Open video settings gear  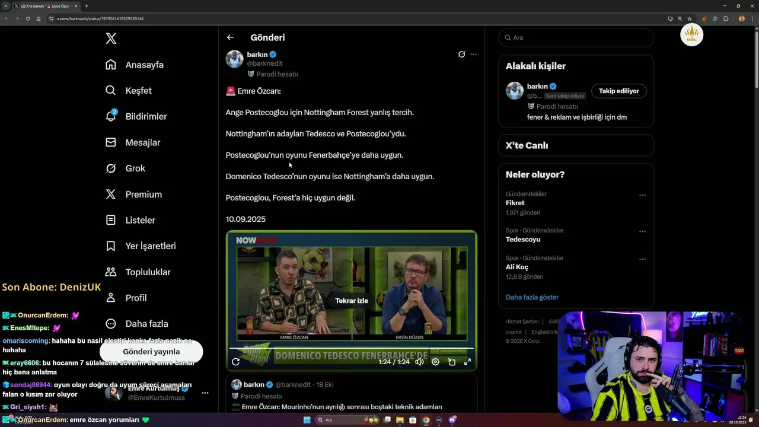coord(435,362)
